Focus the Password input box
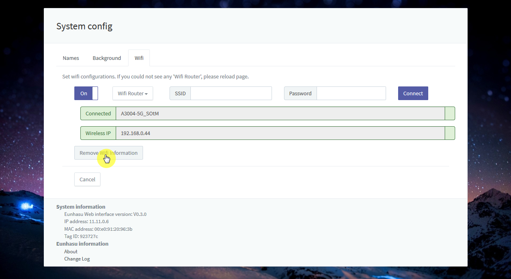 pos(351,93)
